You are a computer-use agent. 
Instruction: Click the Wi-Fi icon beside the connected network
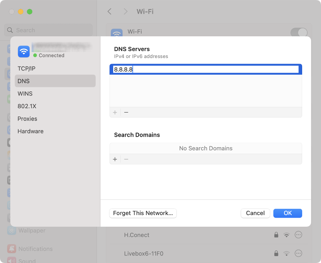click(x=23, y=51)
